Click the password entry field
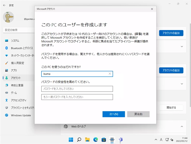 pos(77,89)
